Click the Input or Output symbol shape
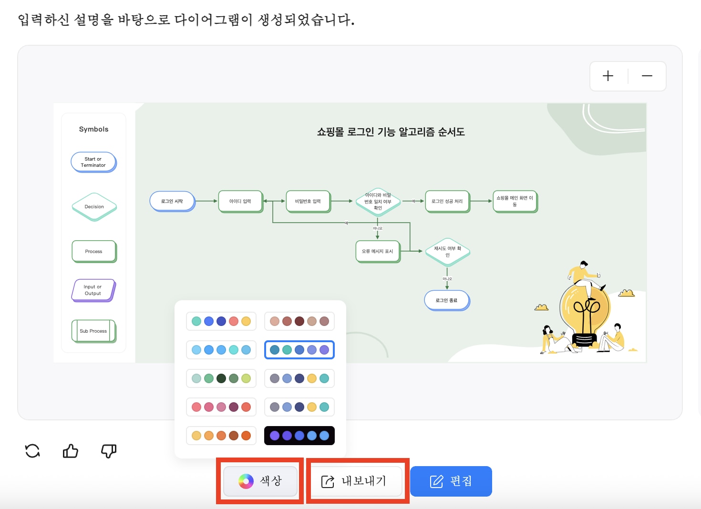The image size is (701, 509). (x=93, y=290)
